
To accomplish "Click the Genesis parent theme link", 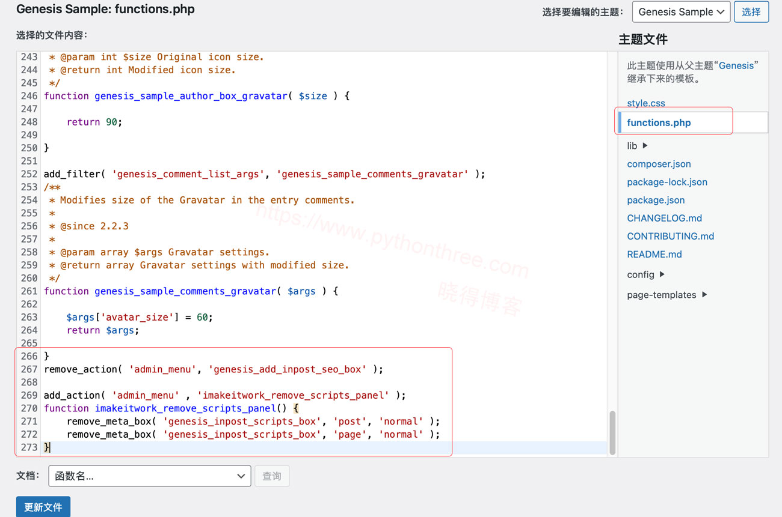I will (736, 65).
